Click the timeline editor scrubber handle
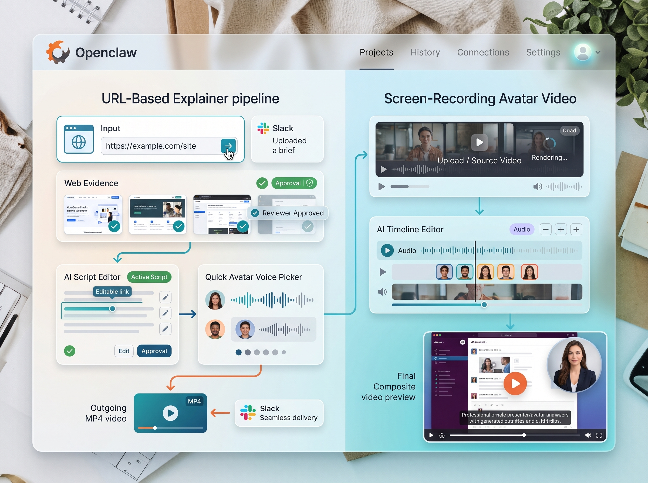This screenshot has height=483, width=648. tap(484, 305)
